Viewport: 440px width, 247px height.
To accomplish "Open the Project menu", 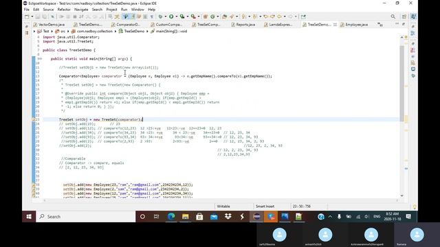I will click(111, 10).
